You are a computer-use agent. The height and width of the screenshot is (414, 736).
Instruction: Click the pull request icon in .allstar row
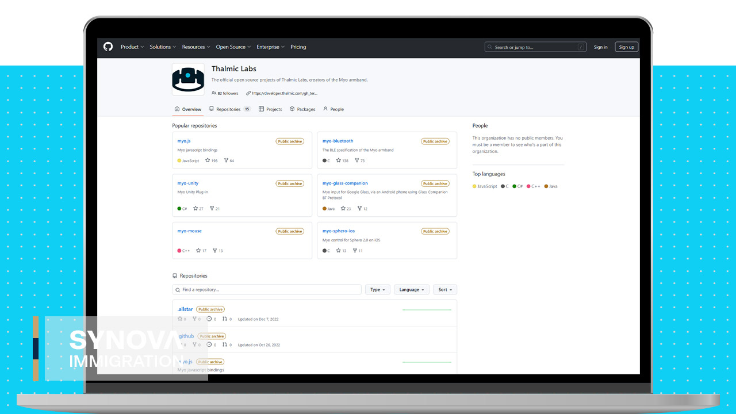point(225,319)
